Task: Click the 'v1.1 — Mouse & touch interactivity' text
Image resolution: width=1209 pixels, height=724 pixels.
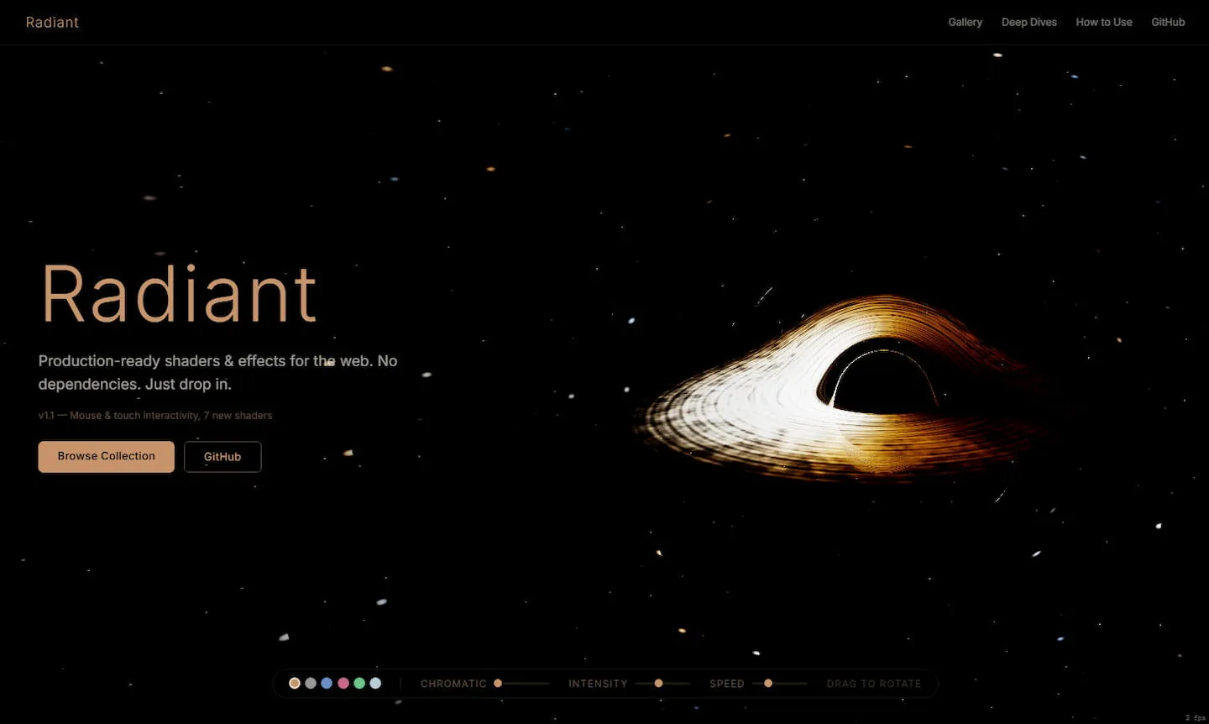Action: tap(155, 416)
